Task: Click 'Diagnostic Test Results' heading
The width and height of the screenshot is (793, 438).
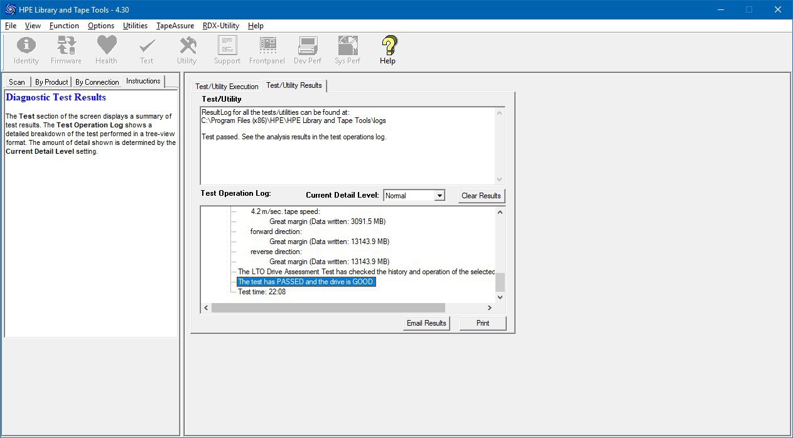Action: pyautogui.click(x=56, y=97)
